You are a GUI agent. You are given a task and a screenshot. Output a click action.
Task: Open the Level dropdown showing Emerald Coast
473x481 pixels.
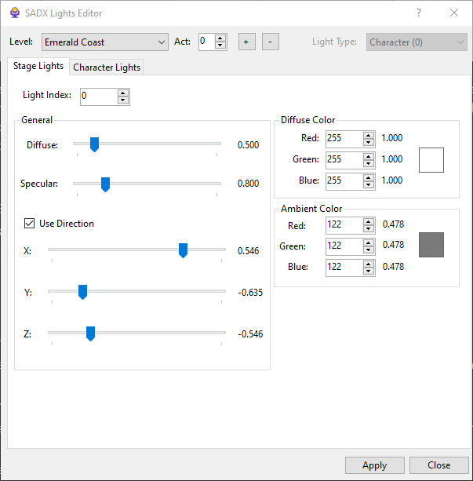tap(105, 42)
